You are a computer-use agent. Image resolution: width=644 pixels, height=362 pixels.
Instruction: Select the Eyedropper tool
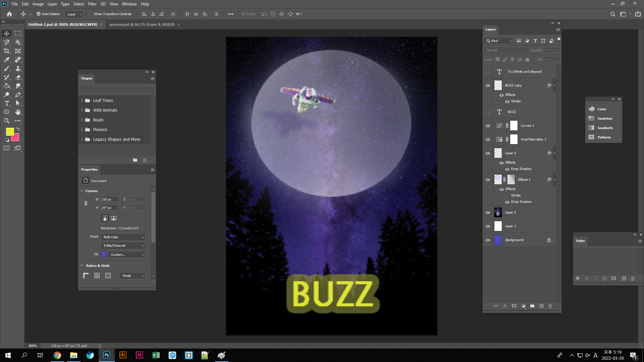click(x=7, y=60)
